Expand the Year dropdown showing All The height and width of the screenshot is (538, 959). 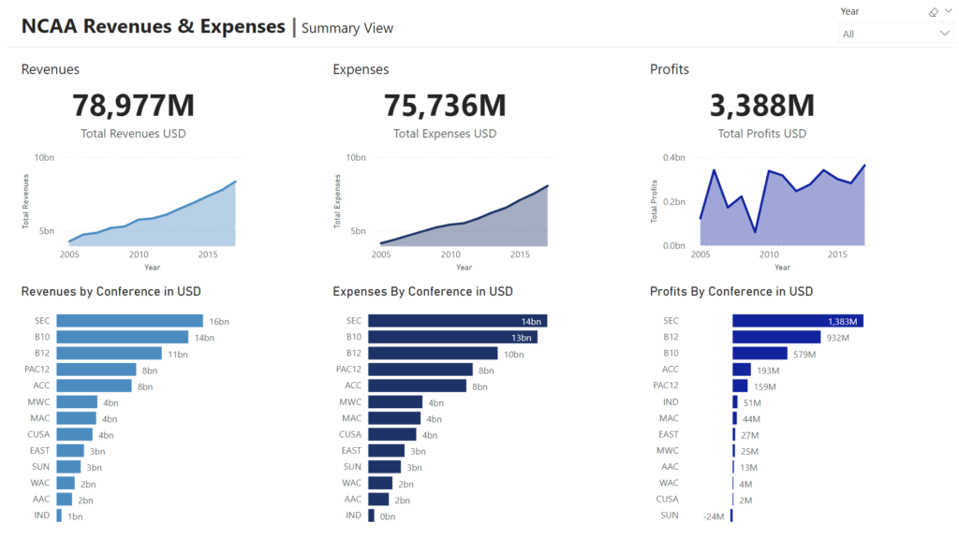(x=944, y=34)
